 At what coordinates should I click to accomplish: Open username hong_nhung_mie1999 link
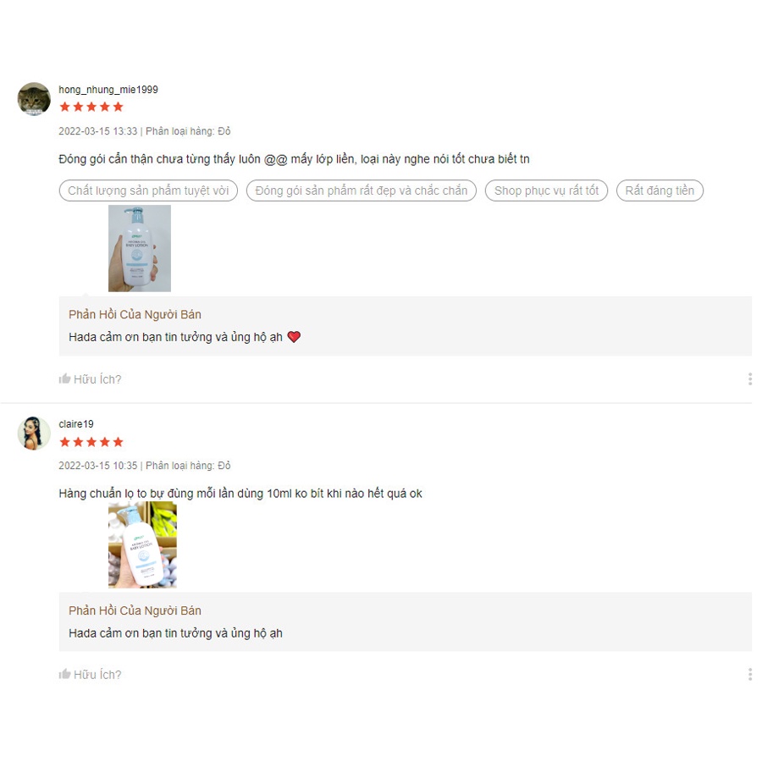click(x=108, y=90)
